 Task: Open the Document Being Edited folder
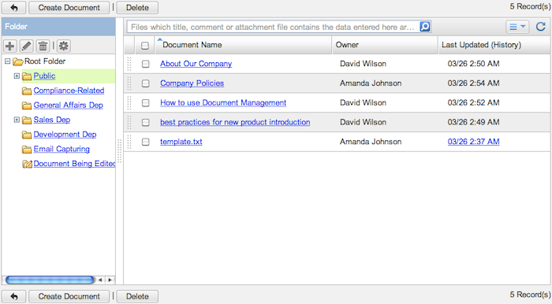[x=74, y=164]
